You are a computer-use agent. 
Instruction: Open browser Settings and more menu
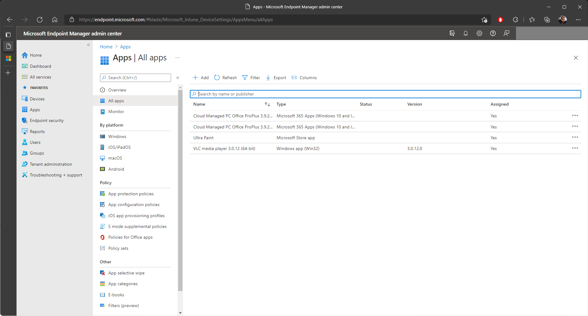coord(578,20)
